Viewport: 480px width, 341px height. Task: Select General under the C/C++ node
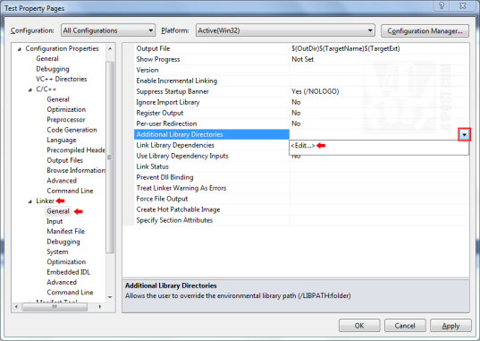58,99
